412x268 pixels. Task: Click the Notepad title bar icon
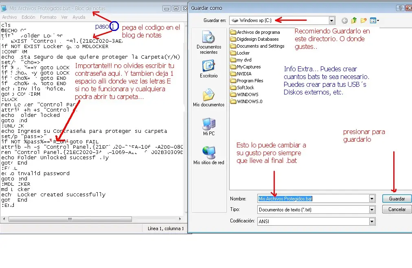coord(4,8)
